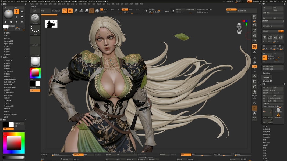Open the 渲染 menu in menu bar
The width and height of the screenshot is (287, 161).
(104, 4)
